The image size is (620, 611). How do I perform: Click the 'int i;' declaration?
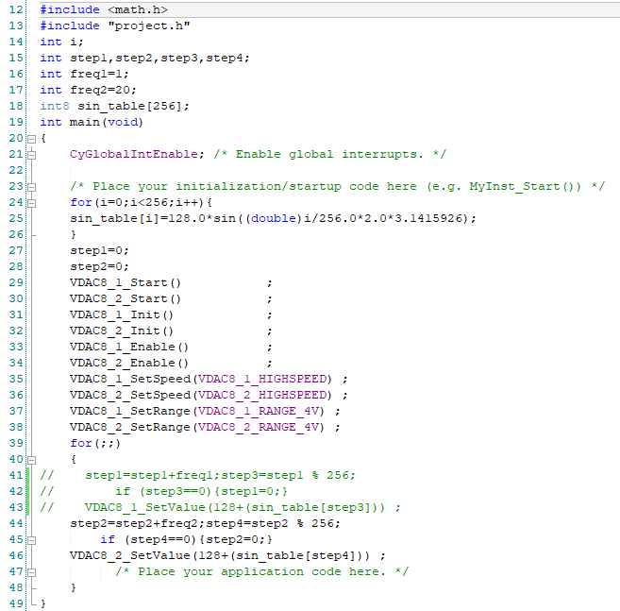[x=61, y=42]
